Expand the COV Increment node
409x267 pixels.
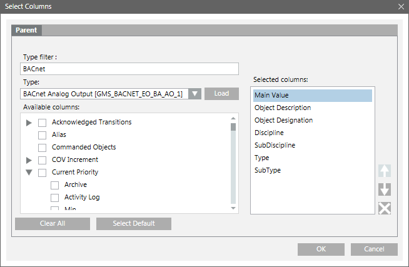(29, 160)
